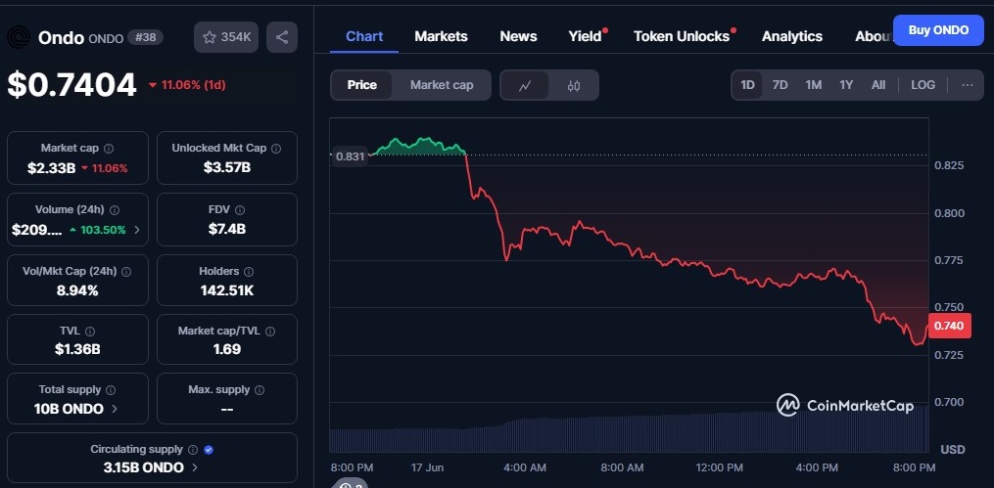Click the Circulating supply info icon
The image size is (994, 488).
point(193,450)
